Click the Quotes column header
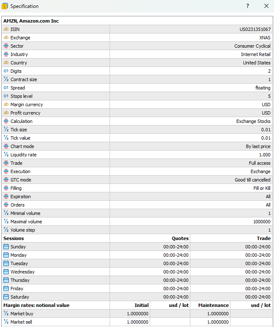This screenshot has height=327, width=274. coord(180,238)
